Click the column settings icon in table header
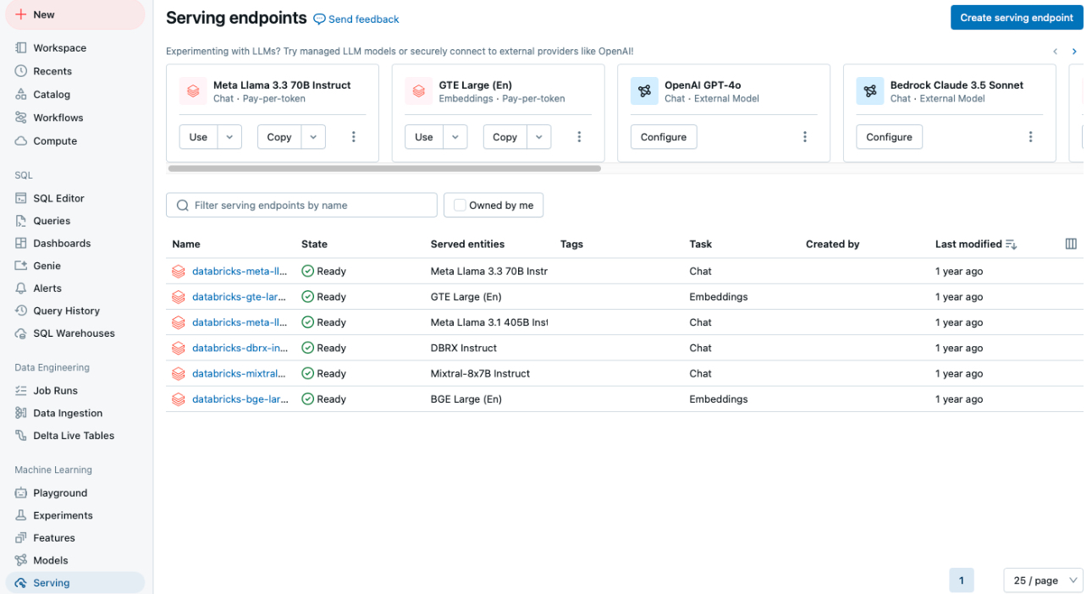 pyautogui.click(x=1071, y=244)
